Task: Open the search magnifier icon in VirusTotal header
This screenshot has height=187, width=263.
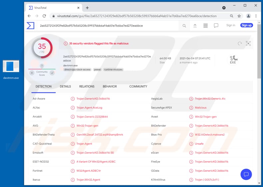Action: [184, 26]
